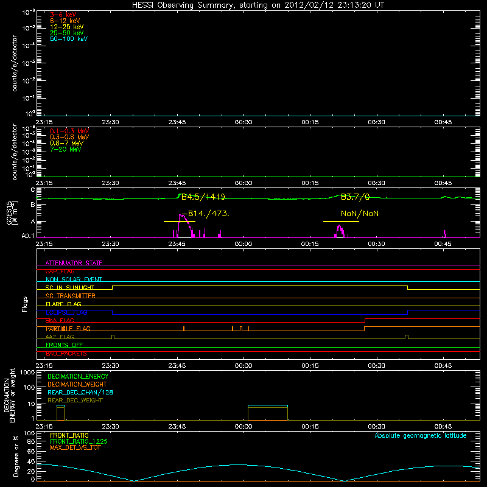Click the NaN/NaN flare position label
This screenshot has height=487, width=487.
tap(360, 214)
